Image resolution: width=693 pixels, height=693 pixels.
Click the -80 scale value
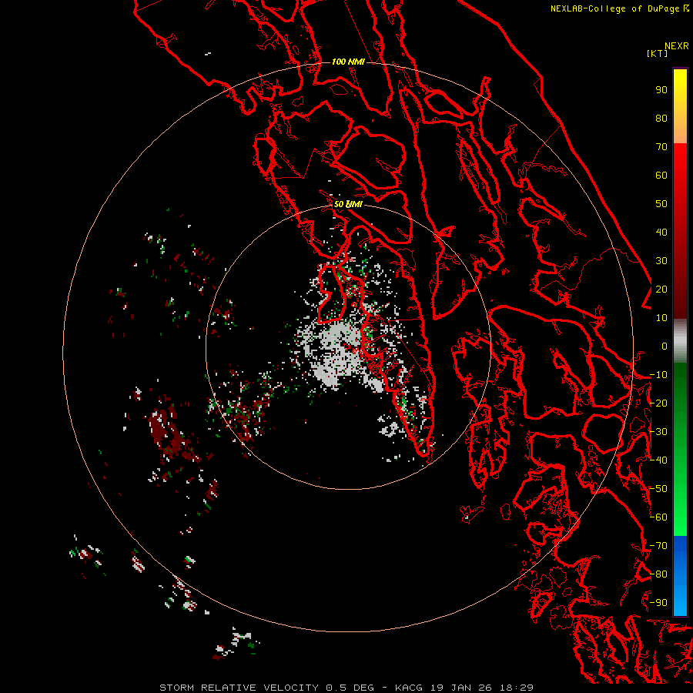pyautogui.click(x=658, y=574)
